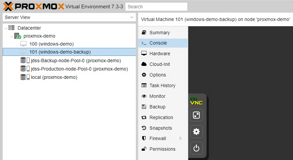Open the Permissions tab
This screenshot has height=160, width=293.
163,149
